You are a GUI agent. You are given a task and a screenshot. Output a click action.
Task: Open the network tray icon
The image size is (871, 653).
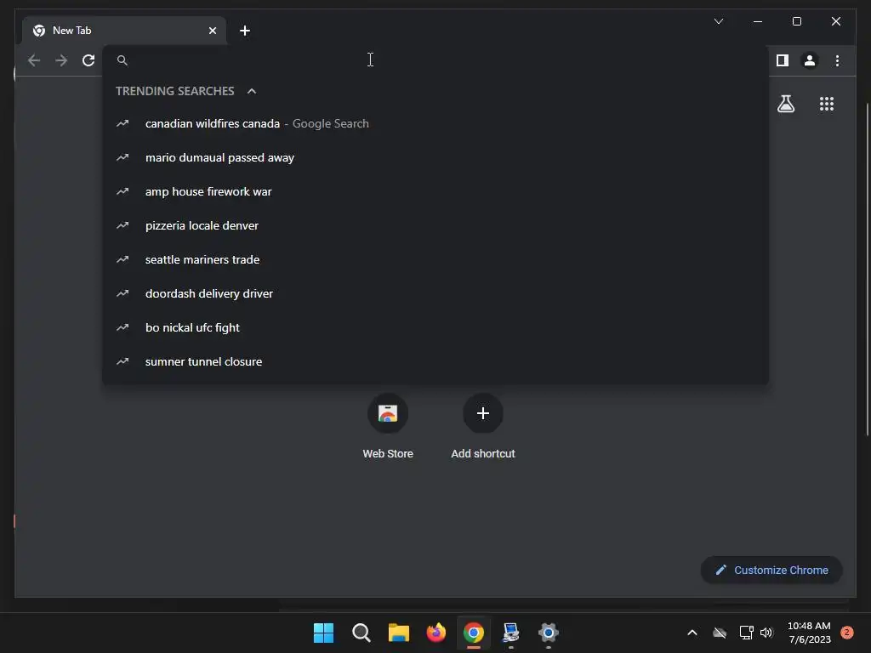pyautogui.click(x=746, y=633)
